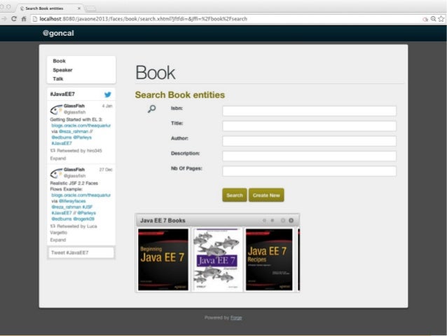This screenshot has width=447, height=336.
Task: Select the Java EE 7 Recipes book cover
Action: [269, 260]
